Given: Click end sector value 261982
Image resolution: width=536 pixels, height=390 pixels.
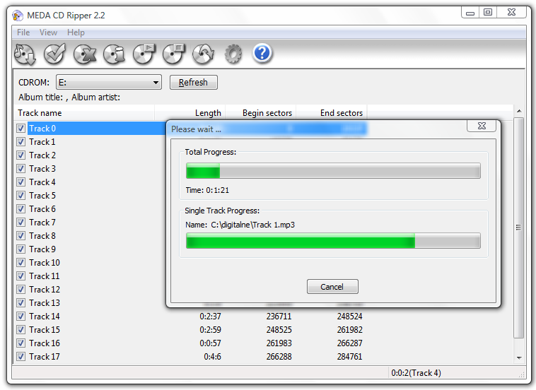Looking at the screenshot, I should (350, 329).
